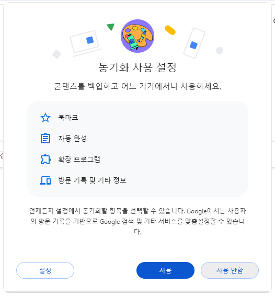Click the phone illustration near the avatar
This screenshot has height=296, width=275.
[x=194, y=43]
